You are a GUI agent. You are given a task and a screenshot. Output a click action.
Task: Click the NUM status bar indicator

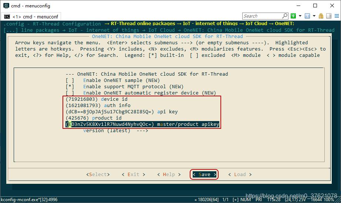coord(246,200)
